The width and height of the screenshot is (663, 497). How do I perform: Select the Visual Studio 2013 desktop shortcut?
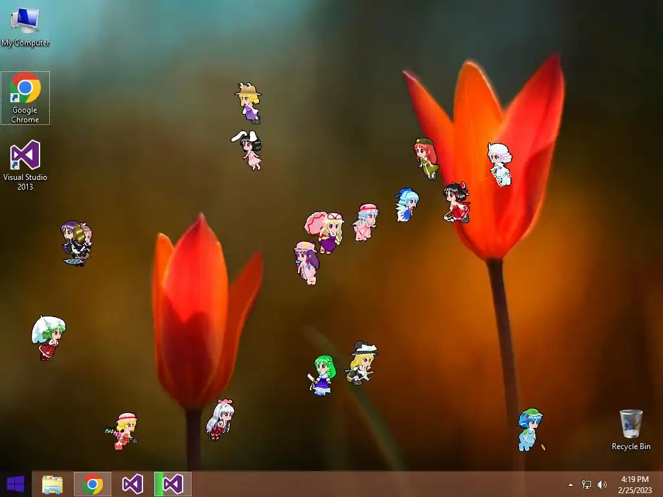pyautogui.click(x=25, y=165)
